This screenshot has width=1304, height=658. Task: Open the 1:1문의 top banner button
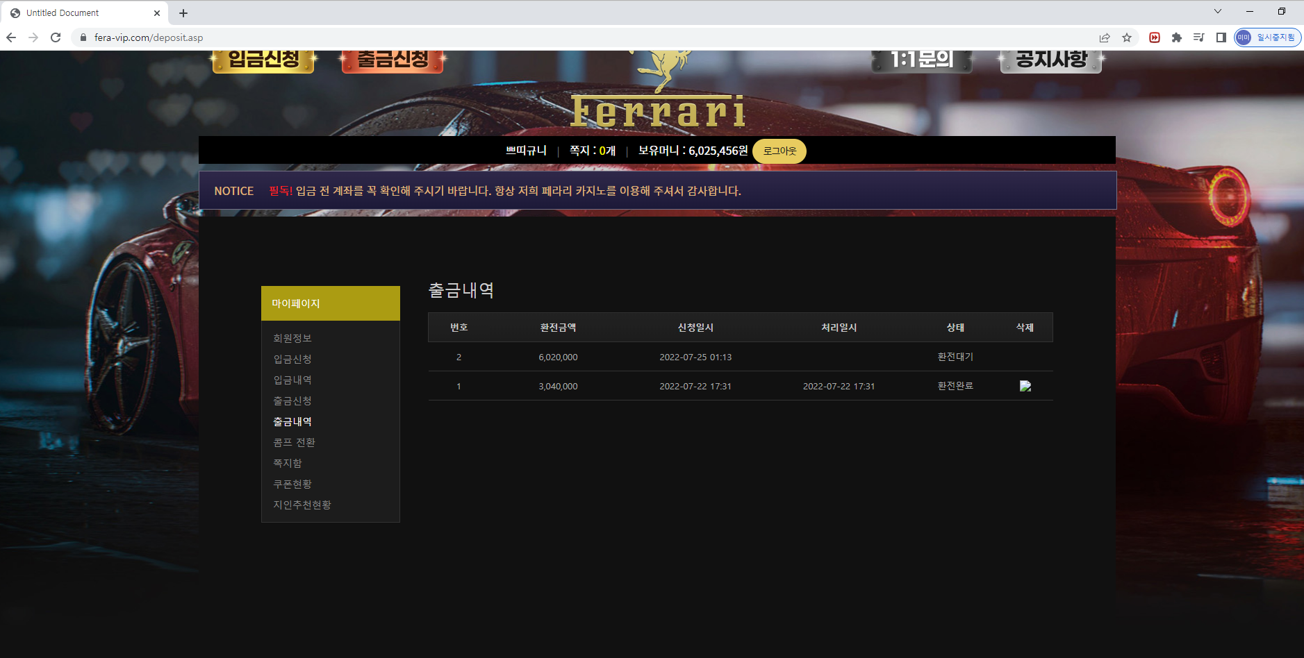922,60
